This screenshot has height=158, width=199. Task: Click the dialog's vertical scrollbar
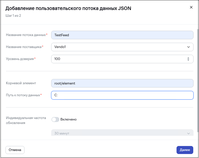(198, 81)
